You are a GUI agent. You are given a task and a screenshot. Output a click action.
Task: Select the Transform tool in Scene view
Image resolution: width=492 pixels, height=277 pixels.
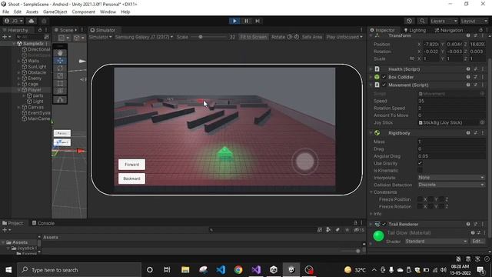click(x=60, y=91)
